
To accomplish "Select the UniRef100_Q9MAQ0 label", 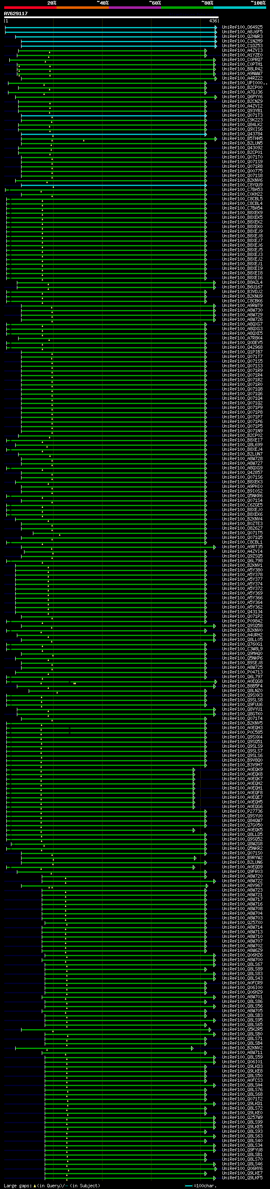I will (x=242, y=653).
